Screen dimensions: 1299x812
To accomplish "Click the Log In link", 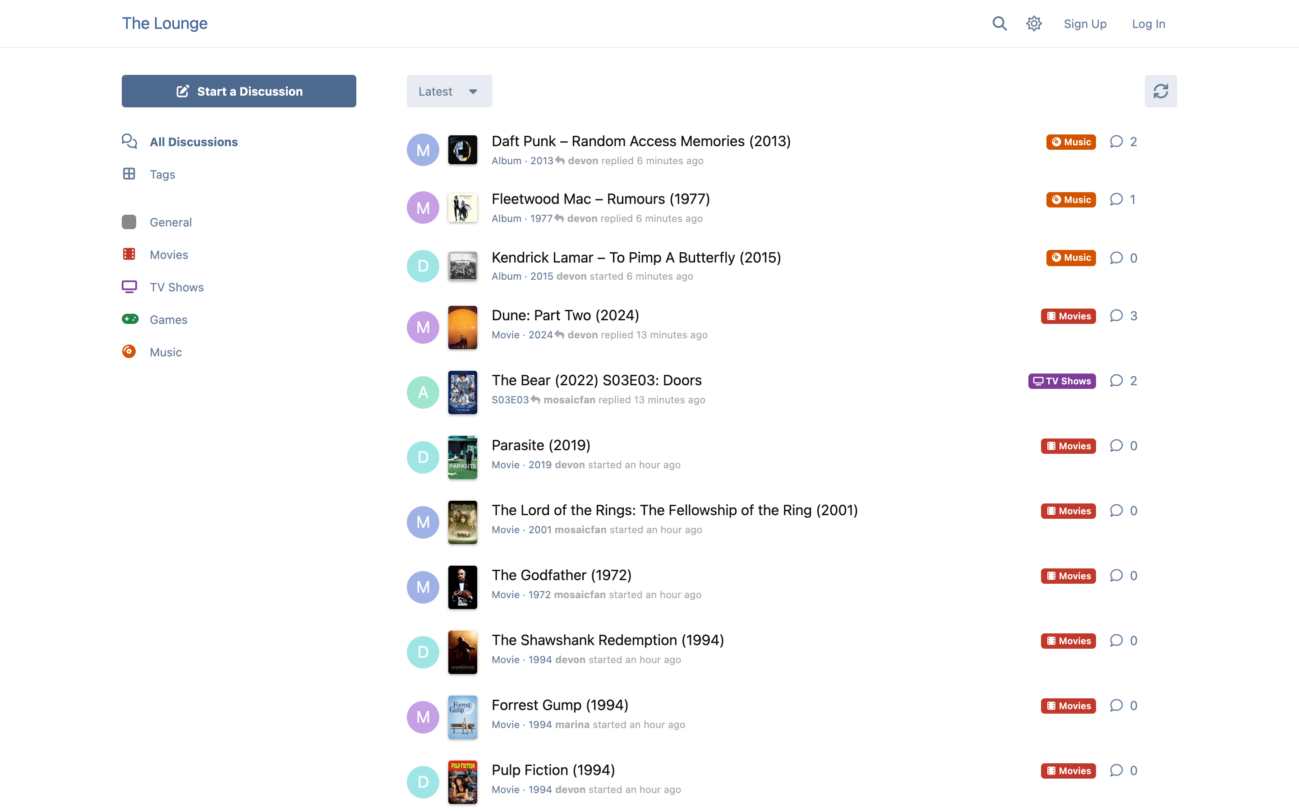I will (x=1148, y=23).
